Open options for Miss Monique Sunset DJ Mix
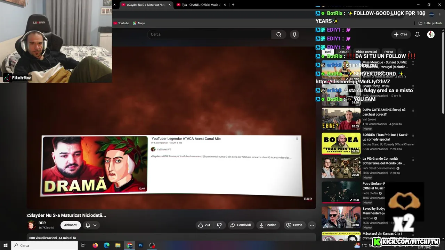Screen dimensions: 445x250 point(413,63)
